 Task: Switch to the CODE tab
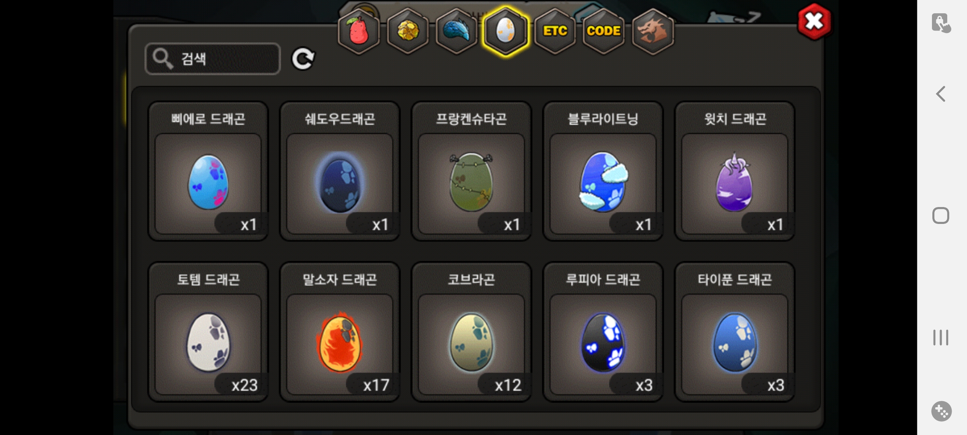(x=604, y=31)
